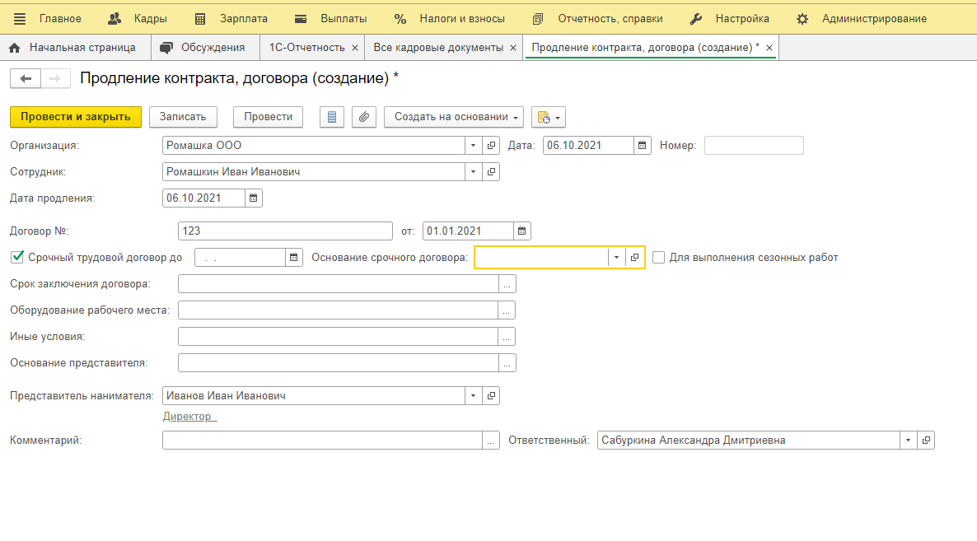
Task: Expand Основание срочного договора dropdown
Action: (x=617, y=258)
